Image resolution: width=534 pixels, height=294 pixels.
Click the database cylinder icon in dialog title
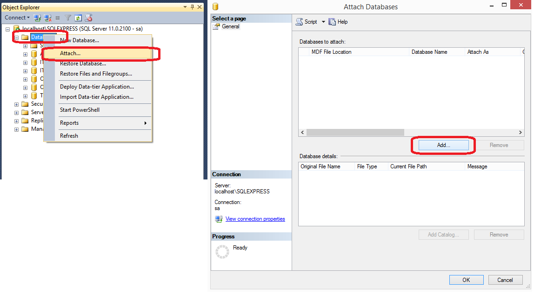215,6
